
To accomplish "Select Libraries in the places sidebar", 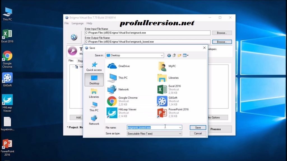I will (x=94, y=93).
